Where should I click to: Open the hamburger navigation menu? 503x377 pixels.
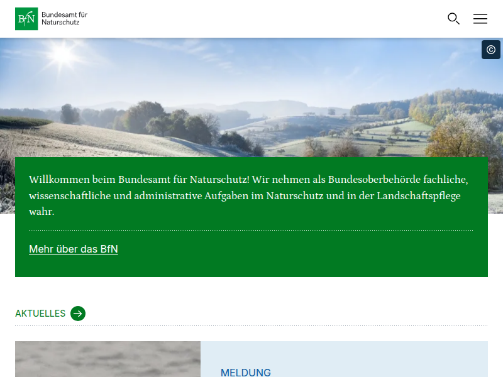[480, 19]
